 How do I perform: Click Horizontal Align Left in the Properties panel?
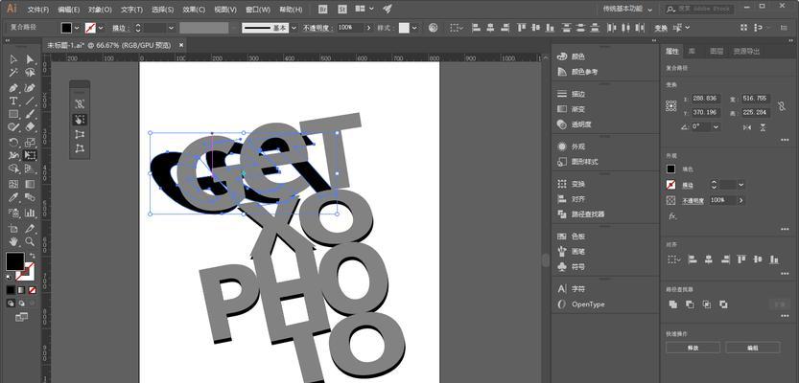click(692, 259)
